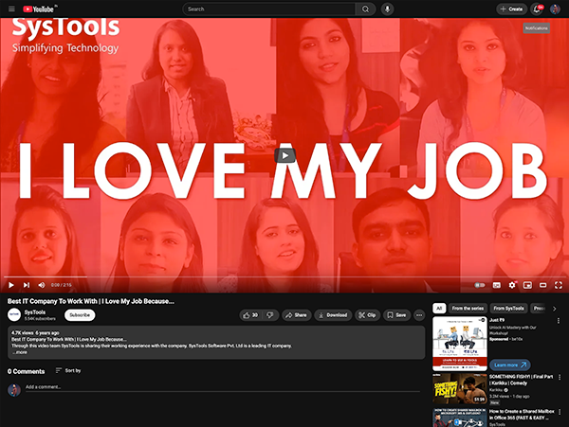Image resolution: width=569 pixels, height=427 pixels.
Task: Switch to miniplayer
Action: coord(527,285)
